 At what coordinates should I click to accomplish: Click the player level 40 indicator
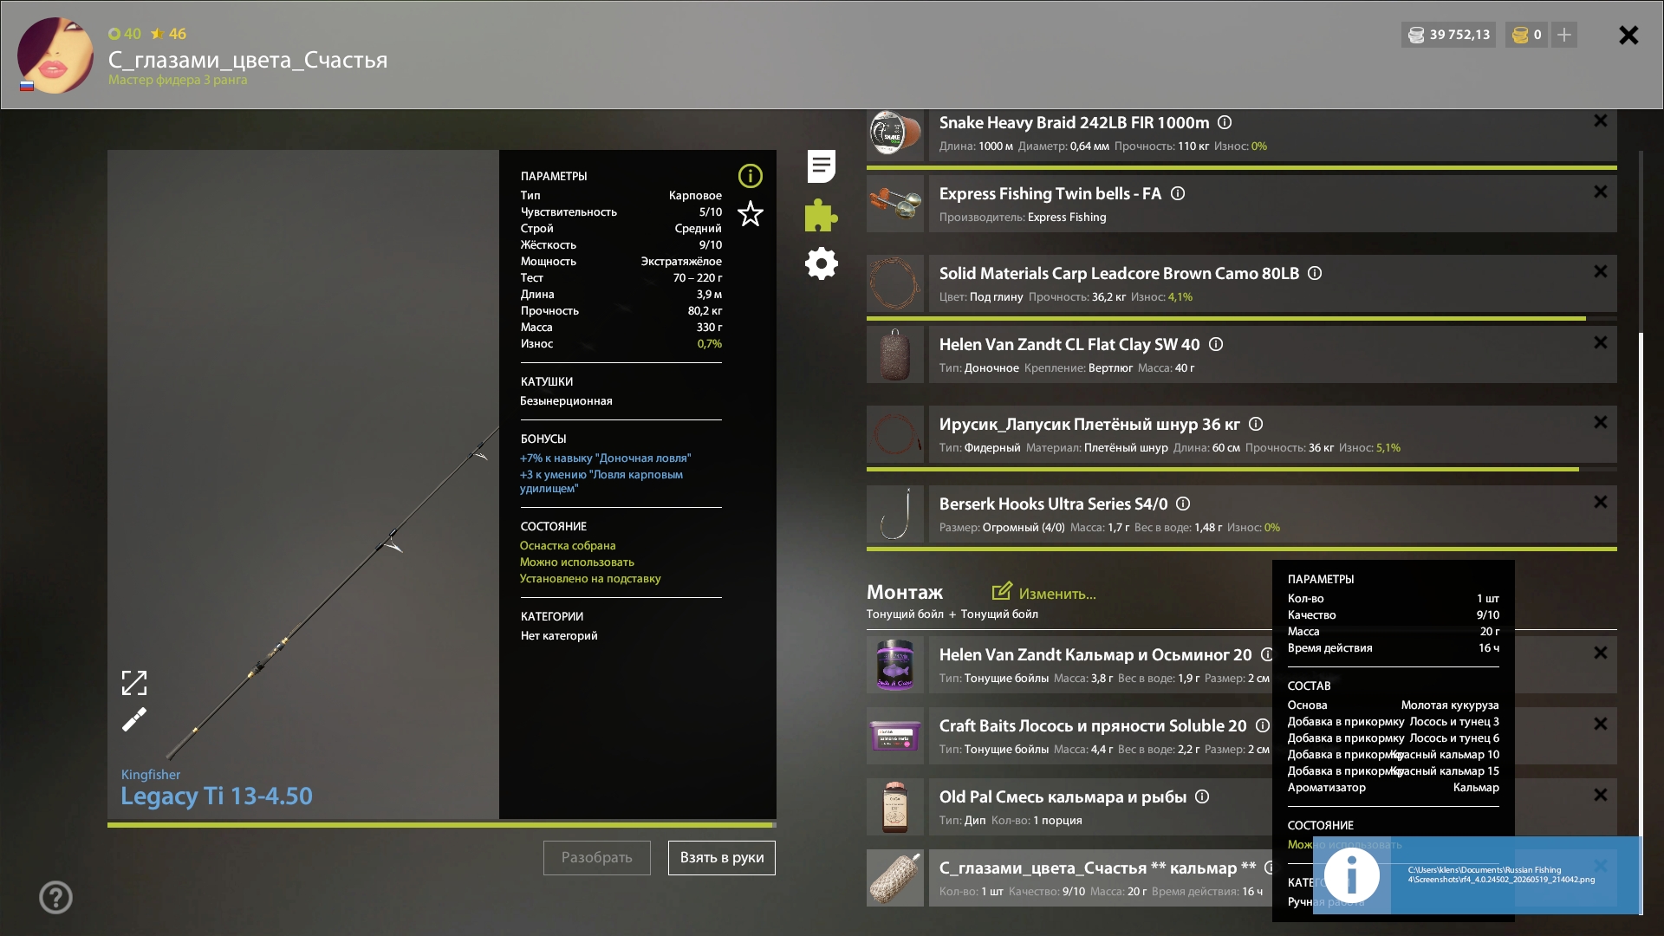(x=125, y=34)
